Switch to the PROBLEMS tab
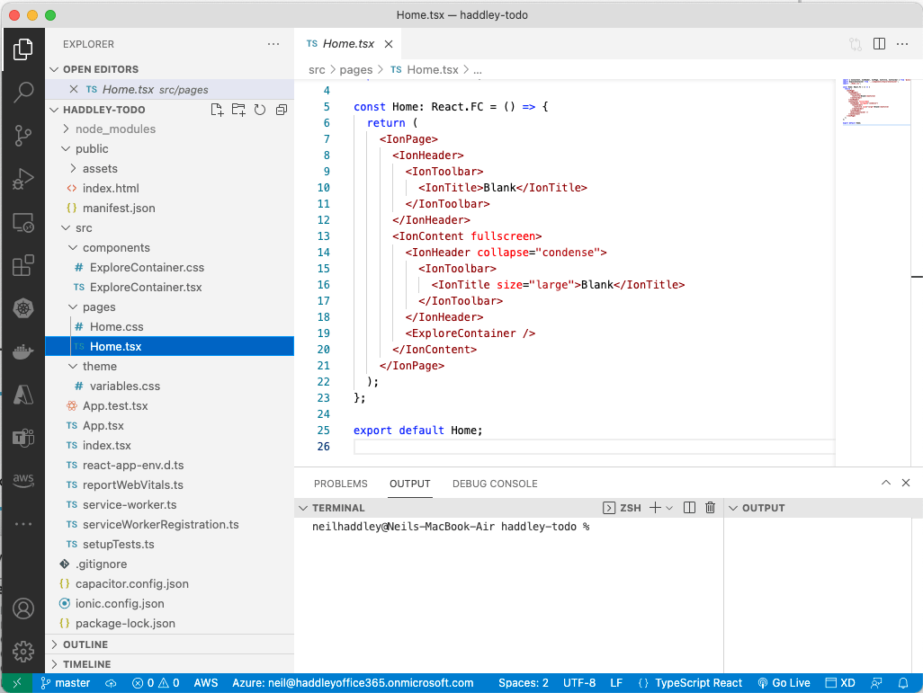Image resolution: width=923 pixels, height=693 pixels. click(340, 484)
